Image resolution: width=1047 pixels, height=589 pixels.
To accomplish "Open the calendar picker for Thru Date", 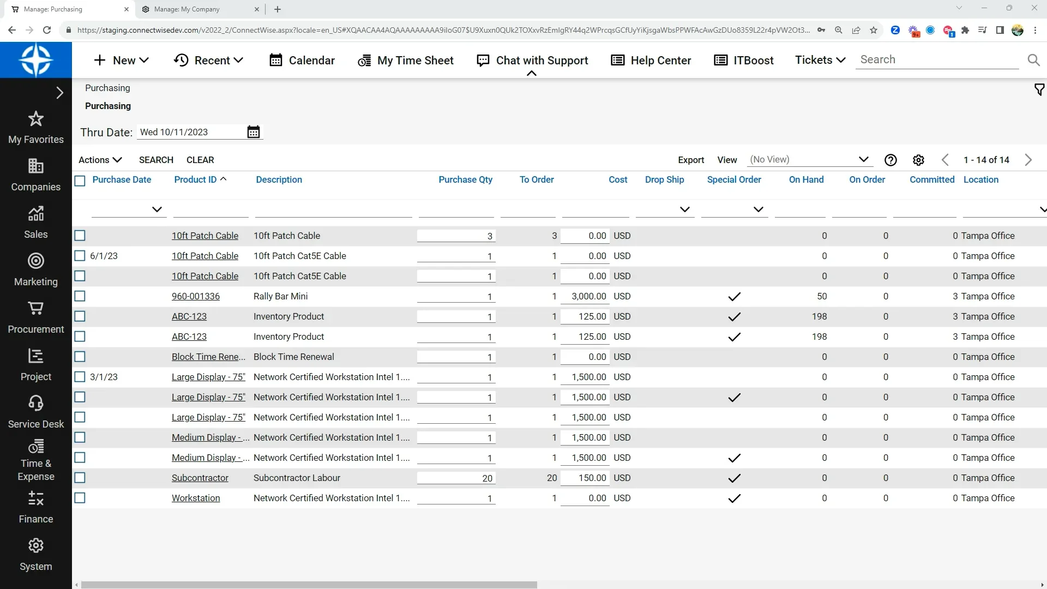I will pos(253,131).
